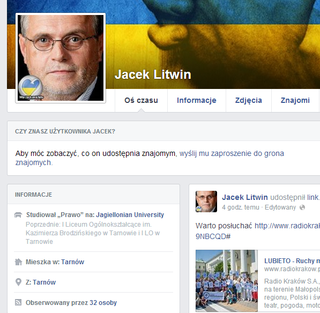Screen dimensions: 320x313
Task: Click the RSS feed icon beside Obserwowany
Action: (18, 302)
